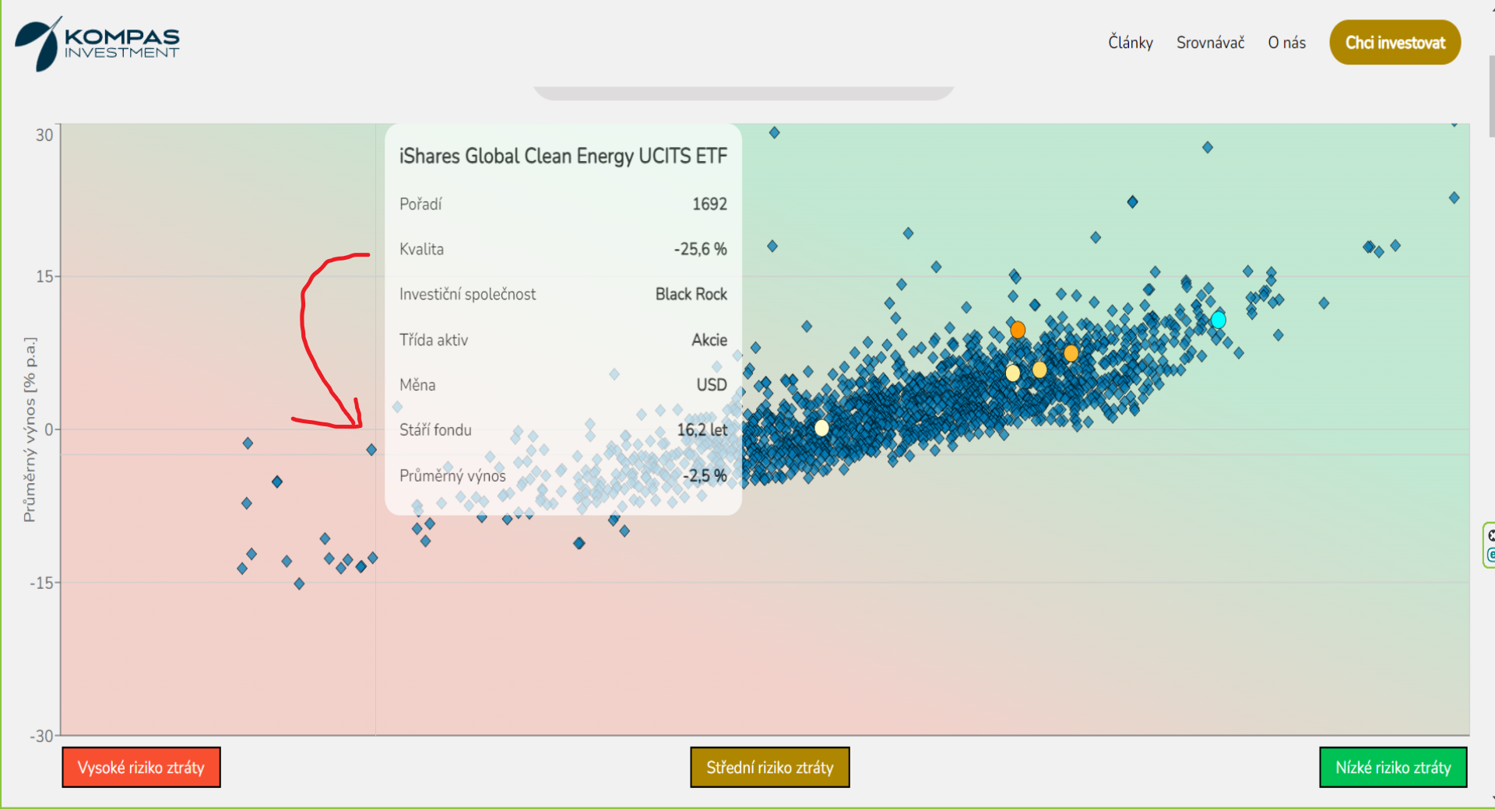1495x809 pixels.
Task: Click the diamond point the red arrow indicates
Action: [371, 450]
